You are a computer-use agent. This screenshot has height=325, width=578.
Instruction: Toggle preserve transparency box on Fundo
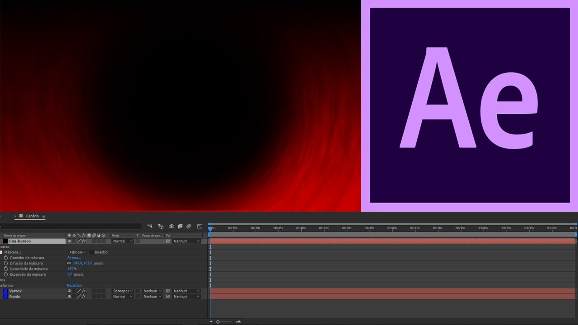point(138,297)
